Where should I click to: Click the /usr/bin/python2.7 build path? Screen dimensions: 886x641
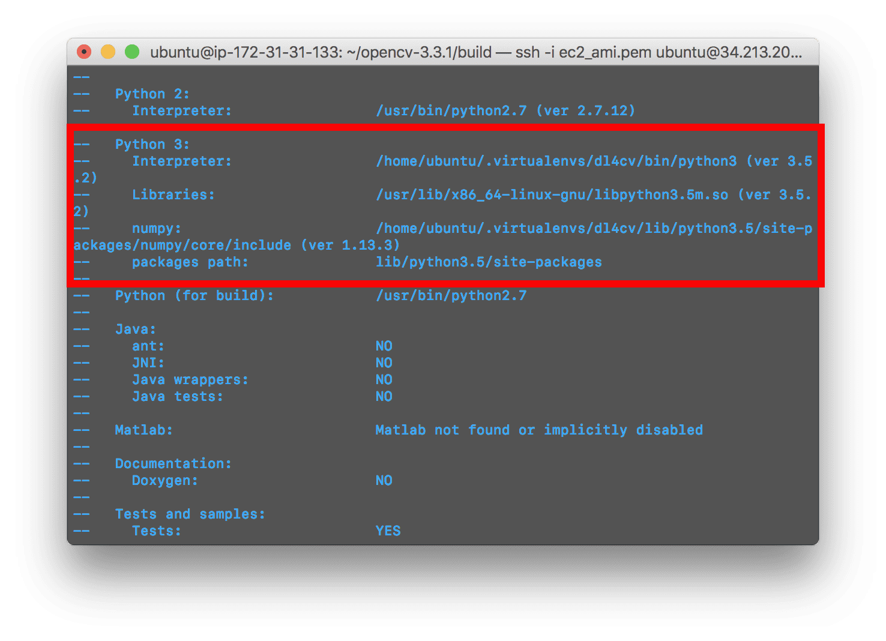click(x=451, y=295)
